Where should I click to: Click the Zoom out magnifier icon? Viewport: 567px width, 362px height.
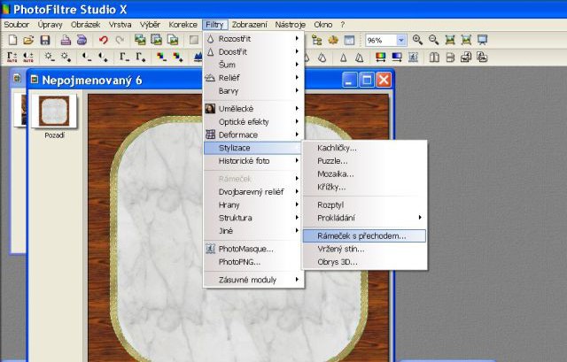pyautogui.click(x=433, y=40)
